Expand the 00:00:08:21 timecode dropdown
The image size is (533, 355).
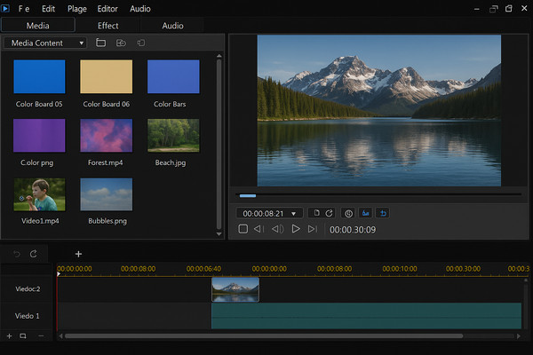(x=293, y=213)
